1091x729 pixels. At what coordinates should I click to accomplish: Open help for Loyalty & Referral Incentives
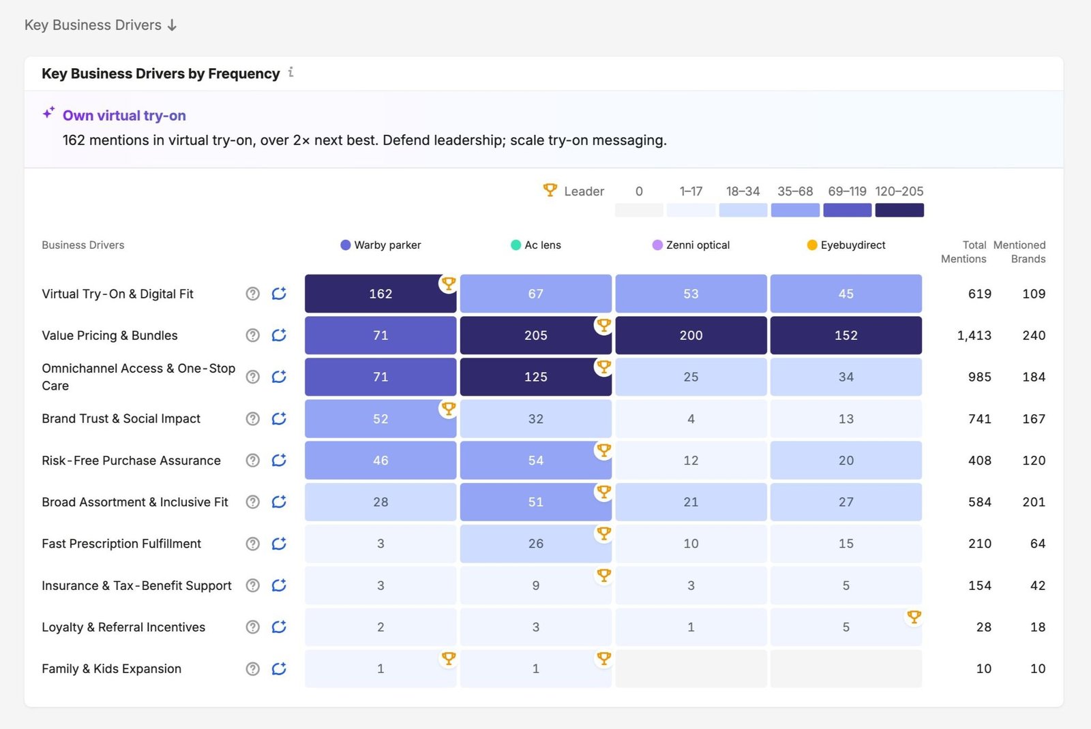pyautogui.click(x=253, y=627)
